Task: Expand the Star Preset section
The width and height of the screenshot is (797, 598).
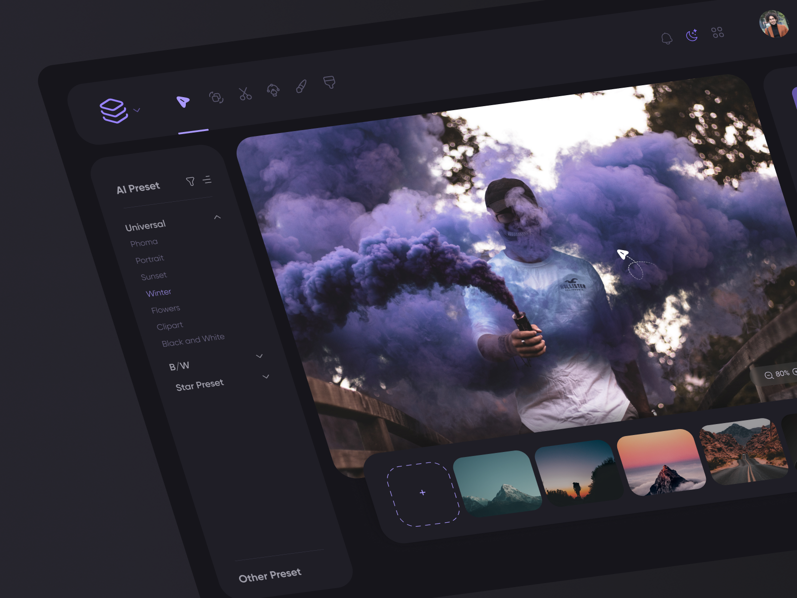Action: point(266,376)
